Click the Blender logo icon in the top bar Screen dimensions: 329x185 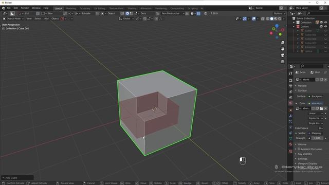4,8
